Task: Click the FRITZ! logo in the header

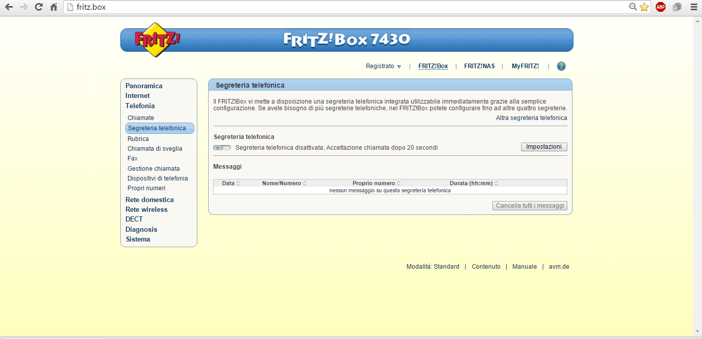Action: point(157,39)
